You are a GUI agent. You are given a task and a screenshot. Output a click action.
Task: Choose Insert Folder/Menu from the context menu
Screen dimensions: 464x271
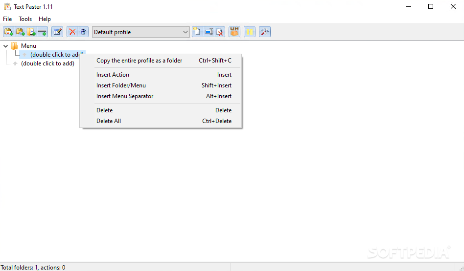click(x=161, y=85)
